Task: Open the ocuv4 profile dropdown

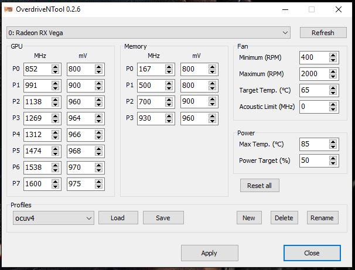Action: (53, 218)
